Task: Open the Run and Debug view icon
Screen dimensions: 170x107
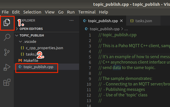Action: (x=7, y=67)
